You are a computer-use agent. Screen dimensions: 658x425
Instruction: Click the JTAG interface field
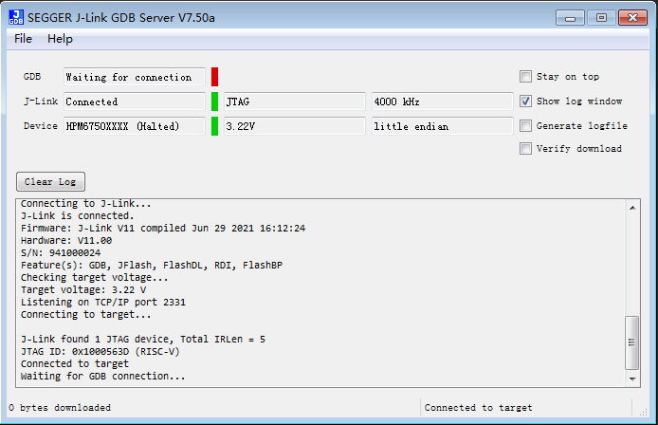pyautogui.click(x=293, y=102)
